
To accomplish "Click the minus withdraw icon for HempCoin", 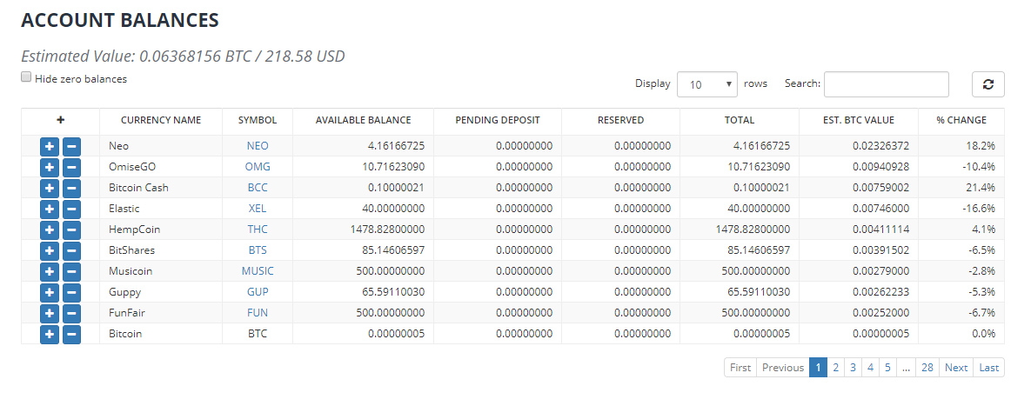I will point(71,230).
